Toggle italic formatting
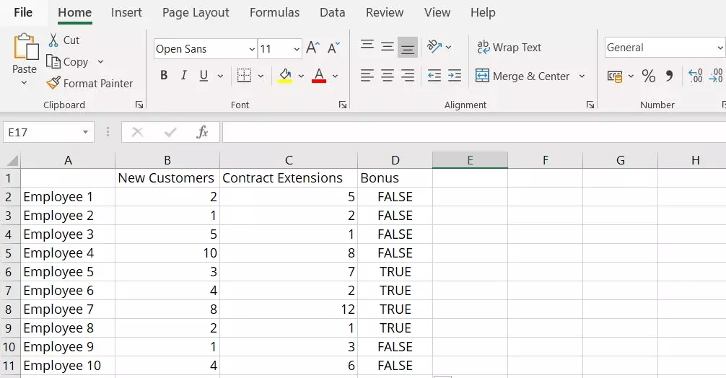The width and height of the screenshot is (726, 378). [x=184, y=75]
